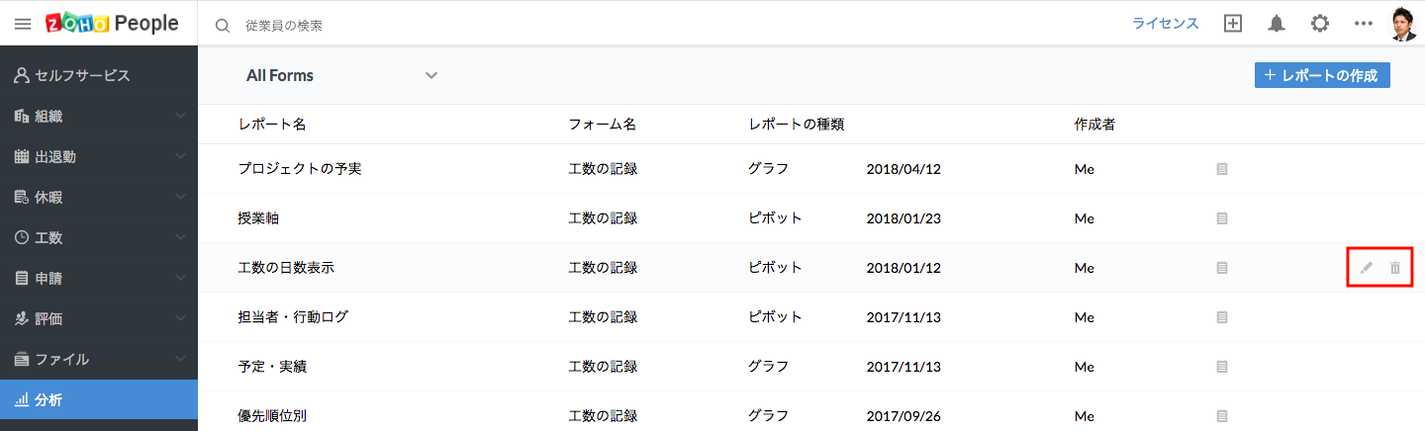Click the レポートの種類 column header
1425x431 pixels.
797,125
